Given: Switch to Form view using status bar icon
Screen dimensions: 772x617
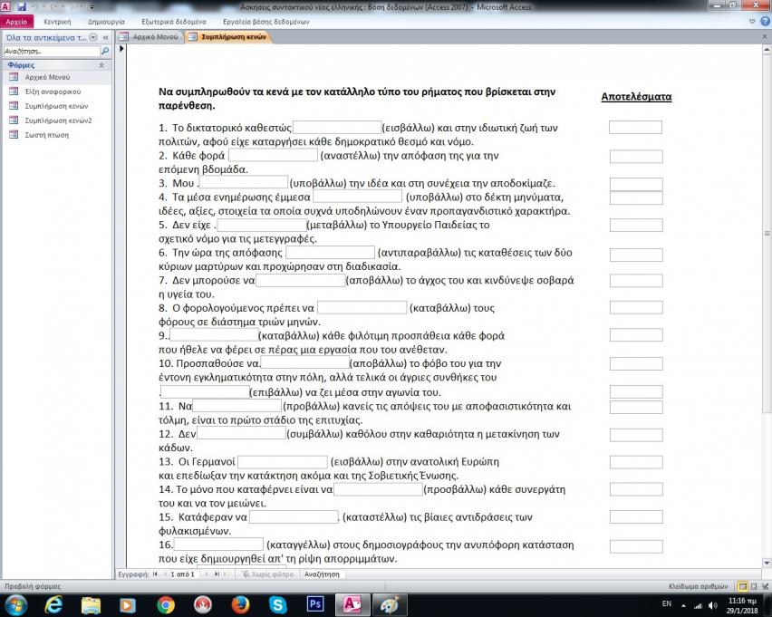Looking at the screenshot, I should click(742, 586).
